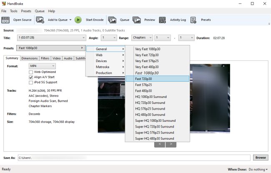Enable the Web Optimized checkbox
Viewport: 271px width, 173px height.
point(30,72)
